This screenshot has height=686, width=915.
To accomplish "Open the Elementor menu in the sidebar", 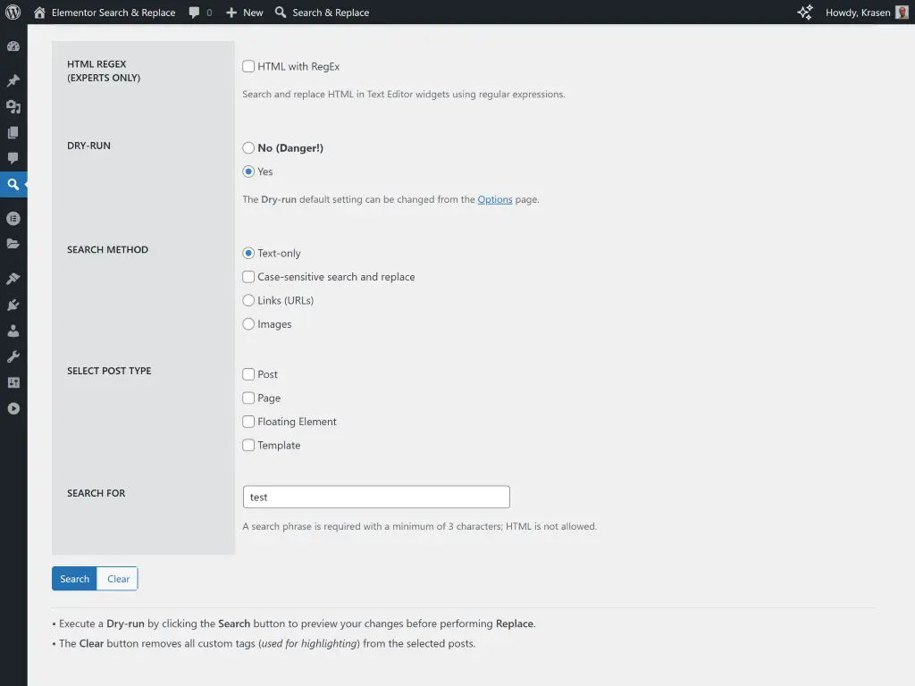I will pyautogui.click(x=13, y=217).
